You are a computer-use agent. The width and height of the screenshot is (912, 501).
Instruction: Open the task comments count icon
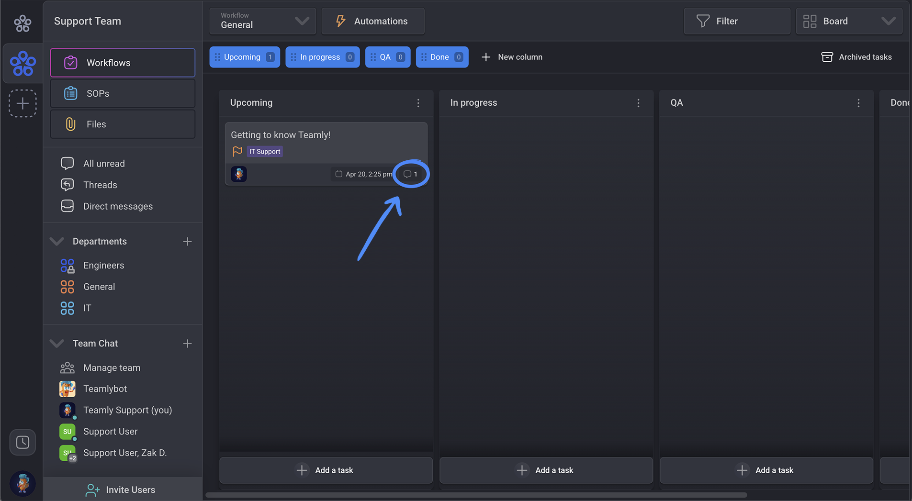pos(411,174)
